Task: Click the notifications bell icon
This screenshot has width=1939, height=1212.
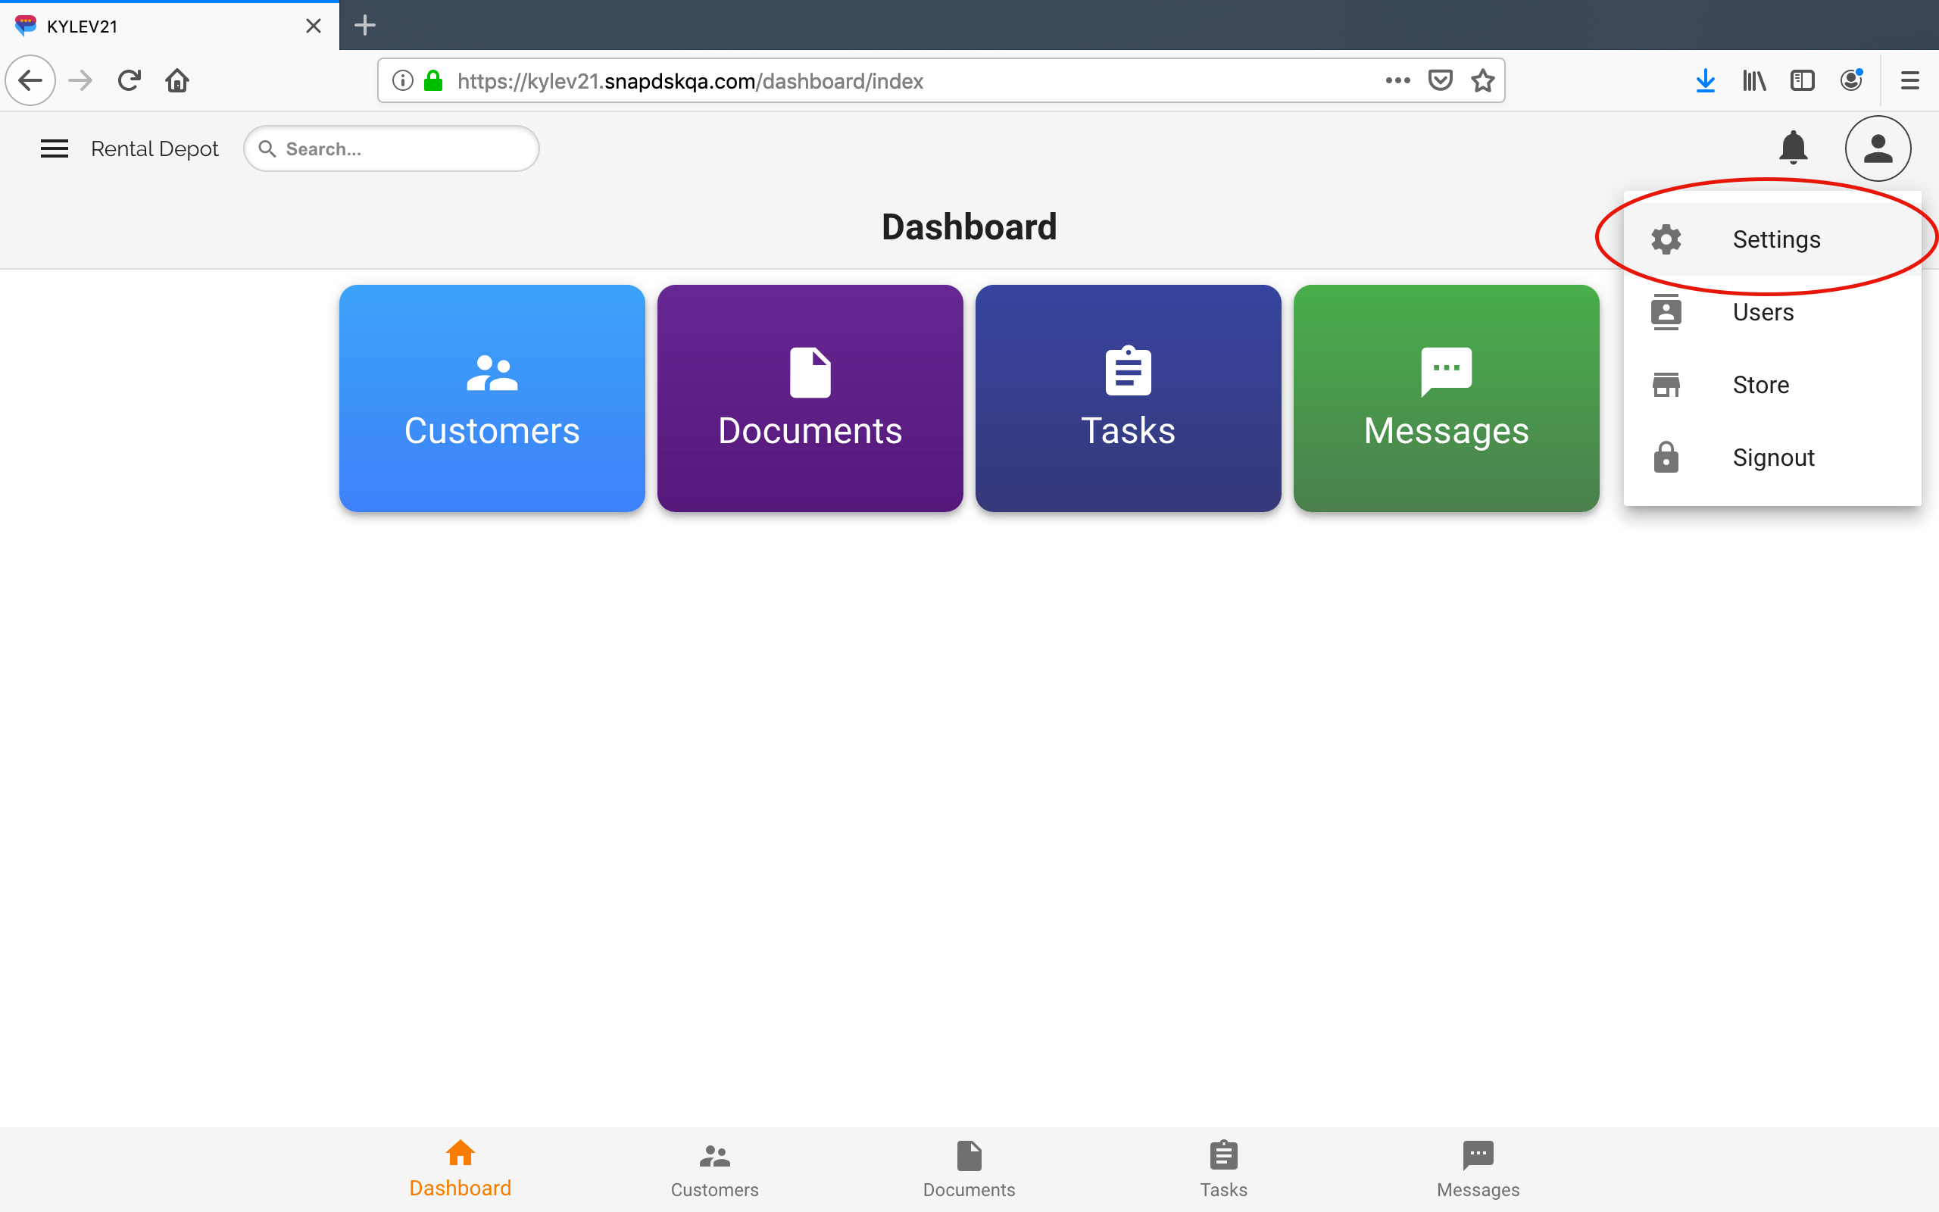Action: coord(1792,148)
